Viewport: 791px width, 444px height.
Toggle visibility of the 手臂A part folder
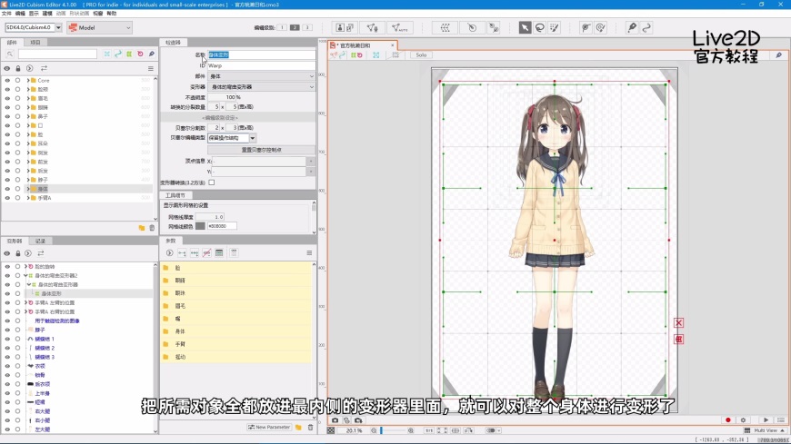click(7, 198)
